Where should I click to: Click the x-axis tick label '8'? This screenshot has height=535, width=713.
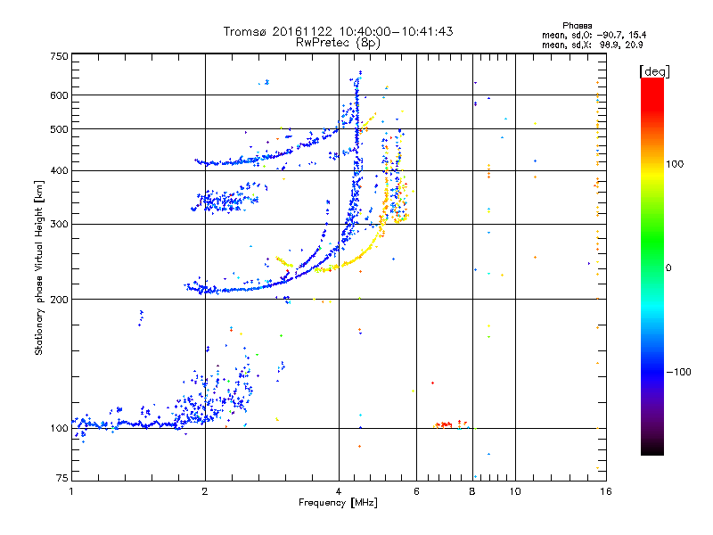[472, 491]
